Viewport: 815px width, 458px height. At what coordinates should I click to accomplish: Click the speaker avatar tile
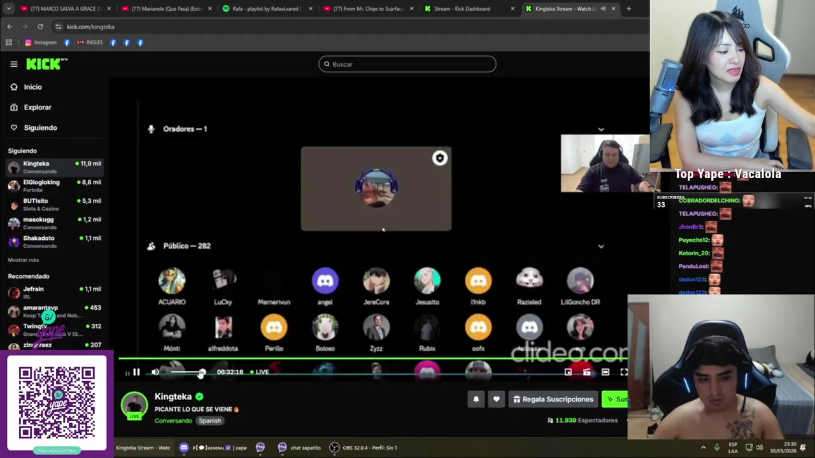(x=376, y=189)
